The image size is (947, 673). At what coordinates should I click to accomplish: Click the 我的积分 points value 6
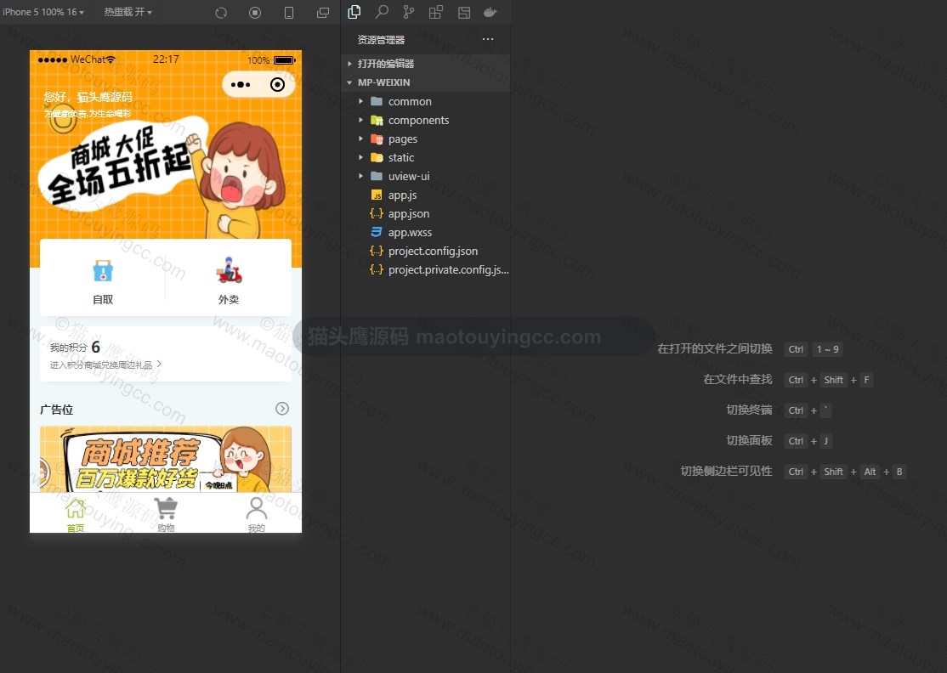point(95,347)
